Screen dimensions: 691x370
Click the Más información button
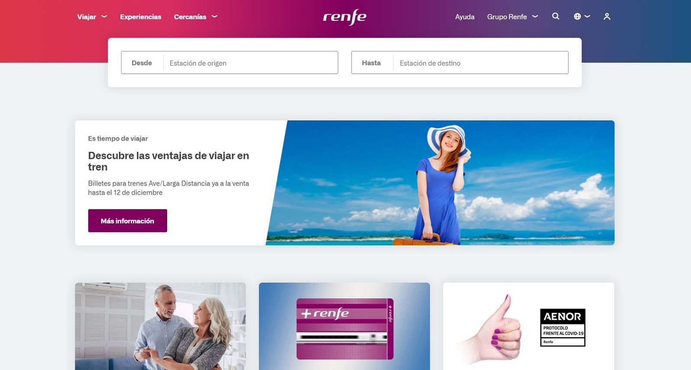click(127, 221)
